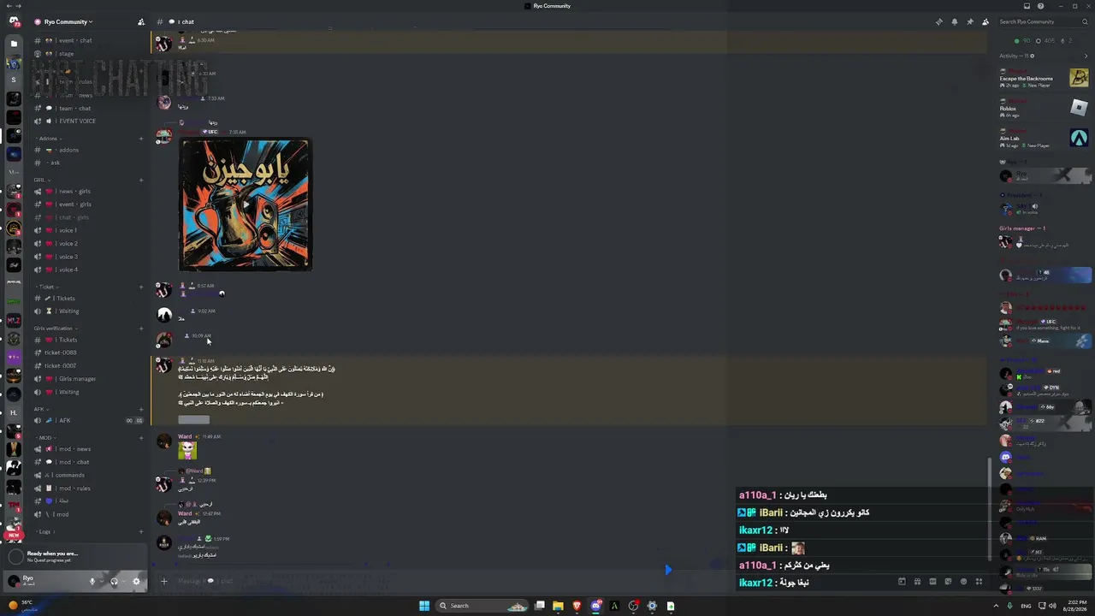Create channel in Addons category plus

point(141,139)
